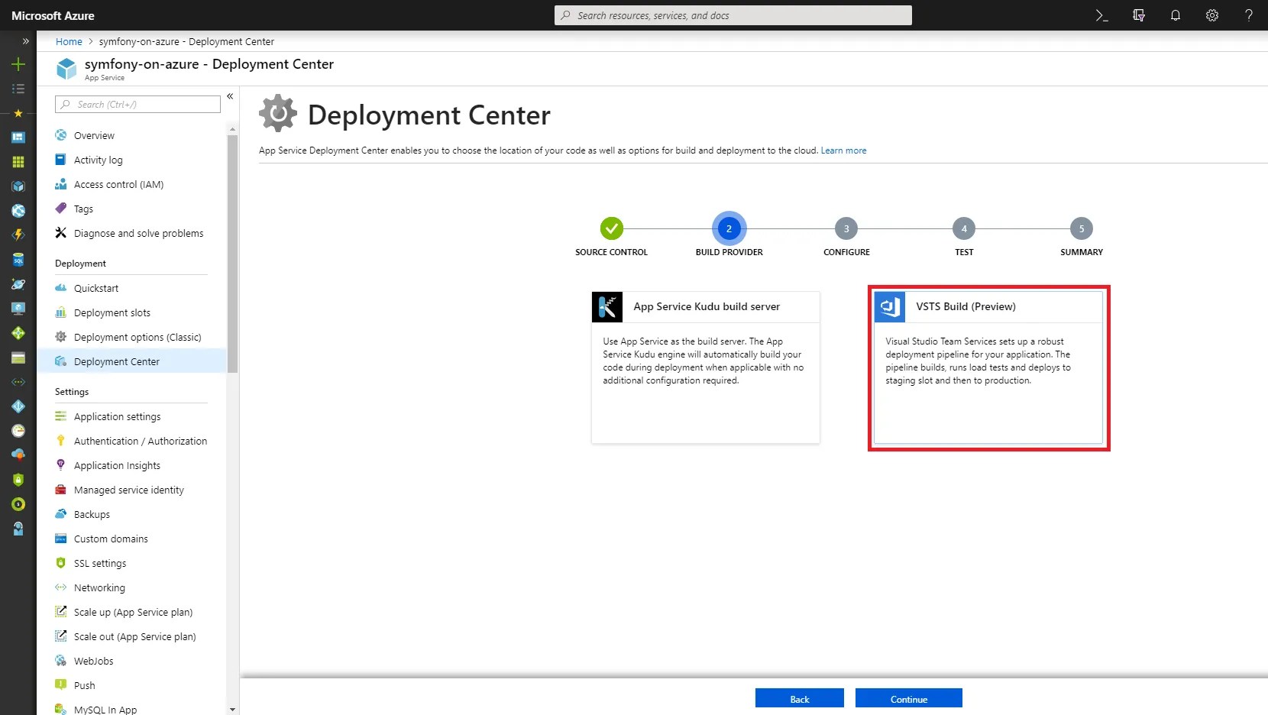The image size is (1268, 715).
Task: Click the Managed service identity icon
Action: [x=61, y=490]
